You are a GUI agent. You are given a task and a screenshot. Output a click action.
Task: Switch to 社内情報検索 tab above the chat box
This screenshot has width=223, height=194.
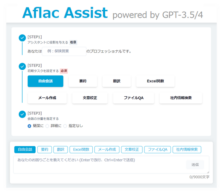pyautogui.click(x=187, y=149)
